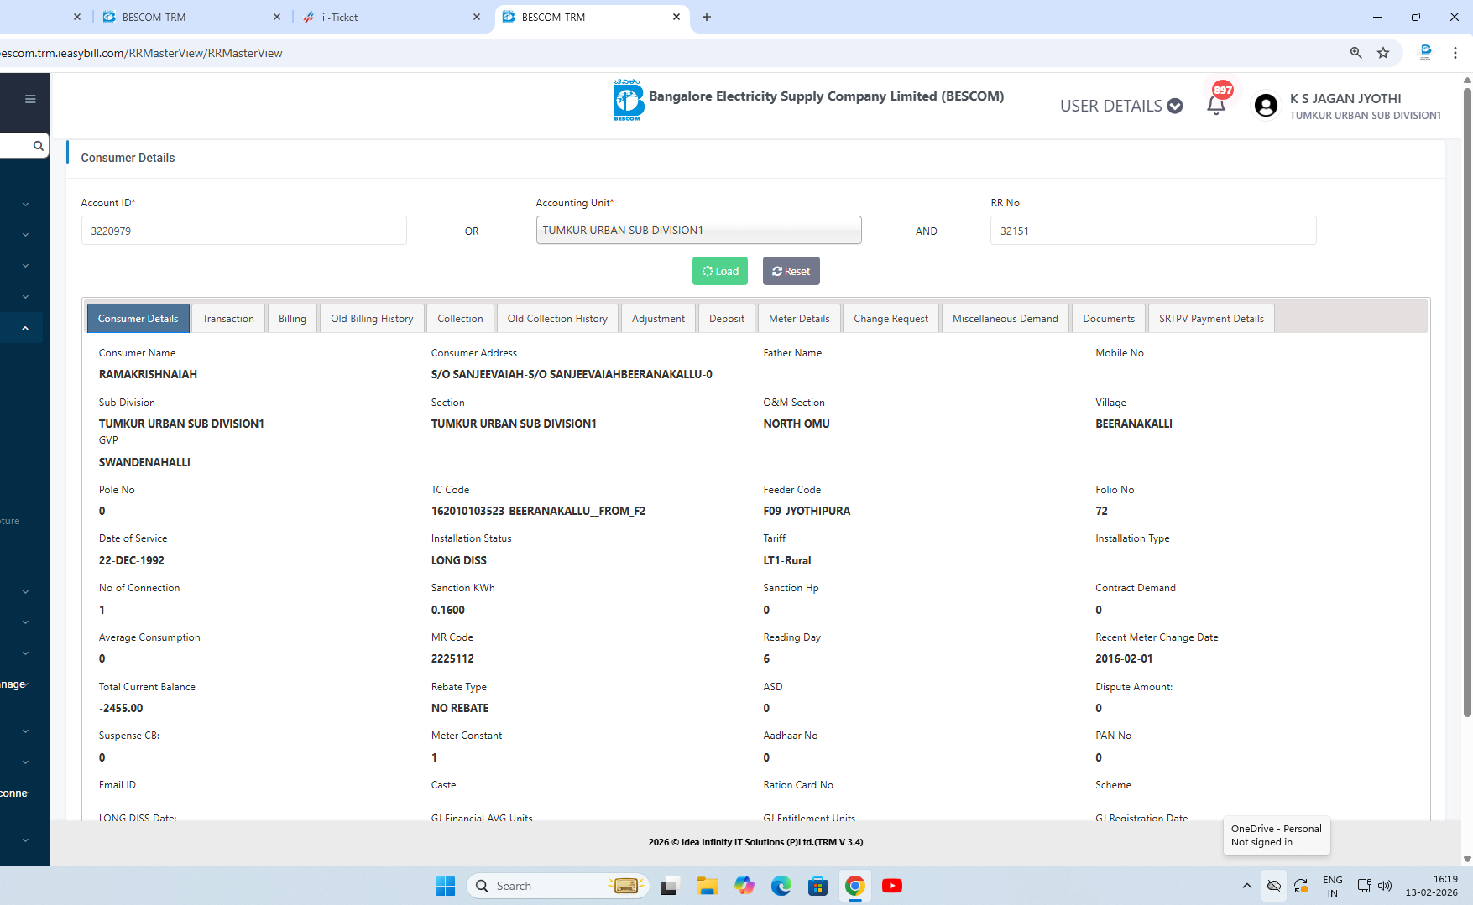Viewport: 1473px width, 905px height.
Task: Open Microsoft Edge from the taskbar
Action: point(781,886)
